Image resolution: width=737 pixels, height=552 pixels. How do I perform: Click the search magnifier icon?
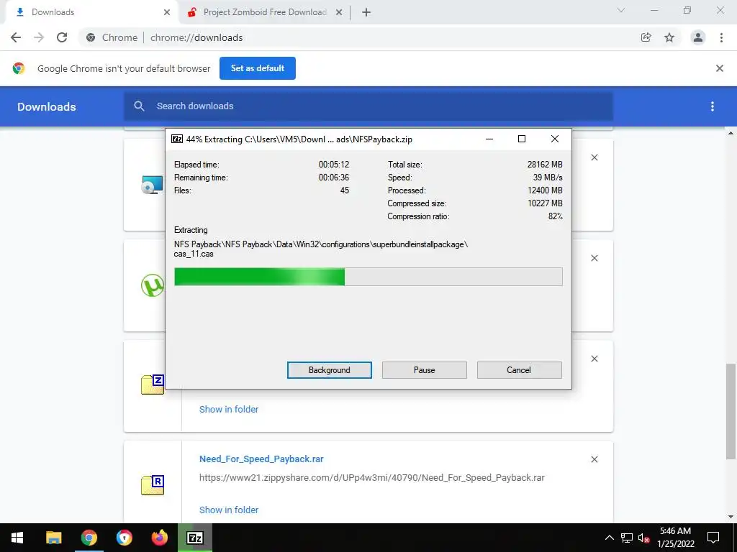click(x=139, y=106)
